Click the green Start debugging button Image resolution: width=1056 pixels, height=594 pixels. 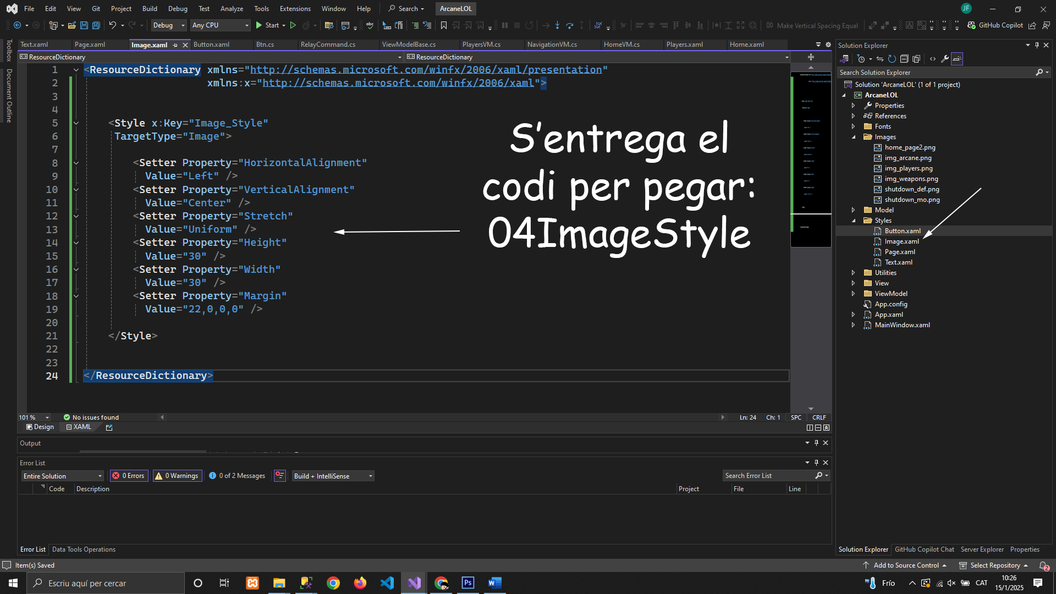259,25
